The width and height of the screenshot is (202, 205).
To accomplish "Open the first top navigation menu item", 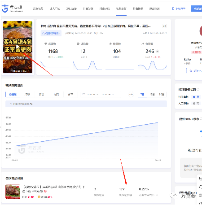I will click(38, 9).
